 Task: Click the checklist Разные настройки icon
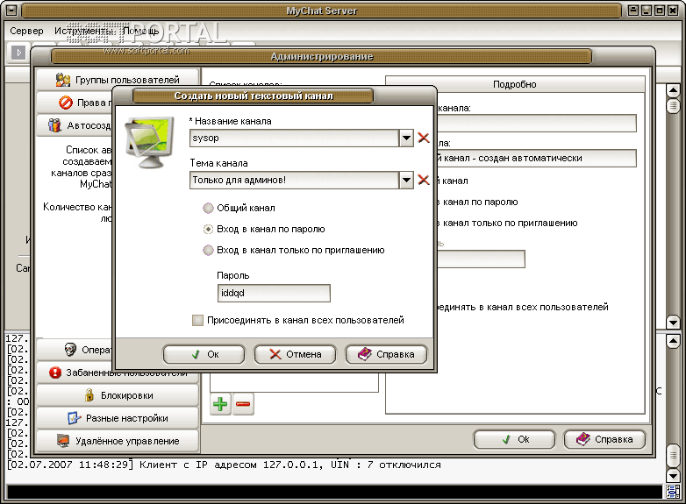(x=74, y=418)
